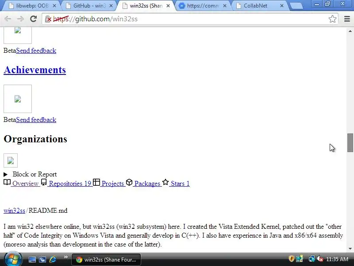
Task: Switch to the GitHub - win3 tab
Action: (89, 6)
